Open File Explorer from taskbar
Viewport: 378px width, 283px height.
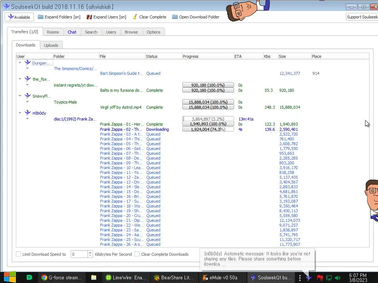pyautogui.click(x=93, y=277)
